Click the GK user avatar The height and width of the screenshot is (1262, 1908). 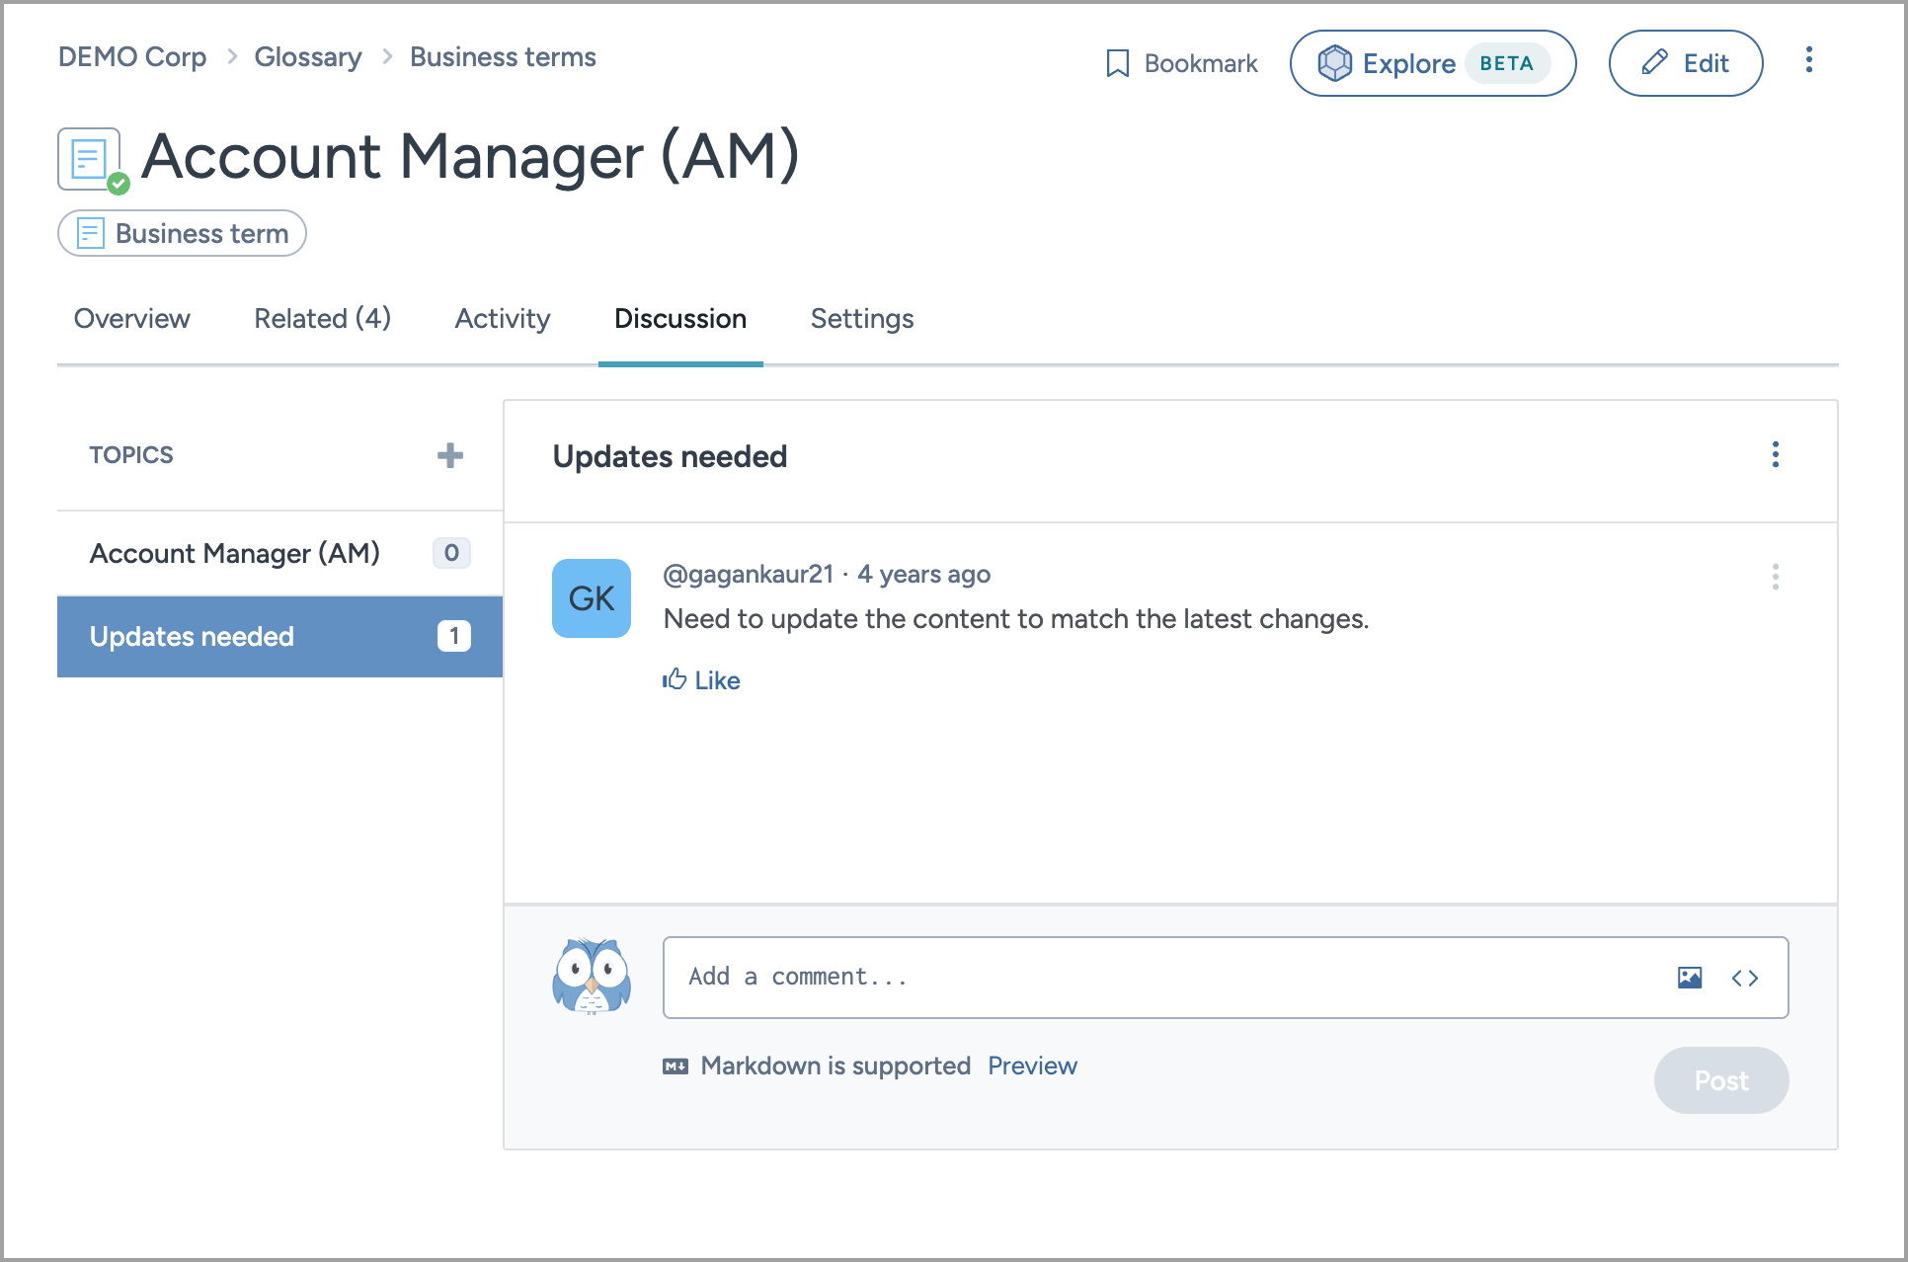pyautogui.click(x=592, y=598)
